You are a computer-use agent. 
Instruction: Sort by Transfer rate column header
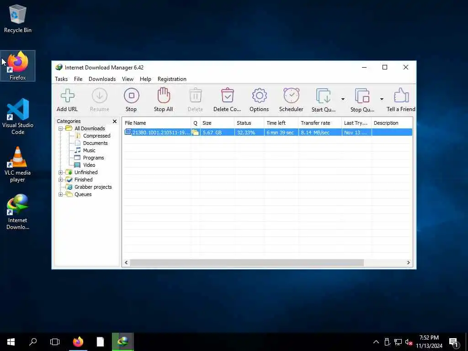[x=319, y=123]
